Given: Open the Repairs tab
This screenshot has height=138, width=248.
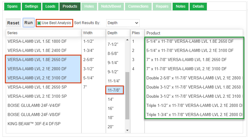Looking at the screenshot, I should [x=162, y=6].
